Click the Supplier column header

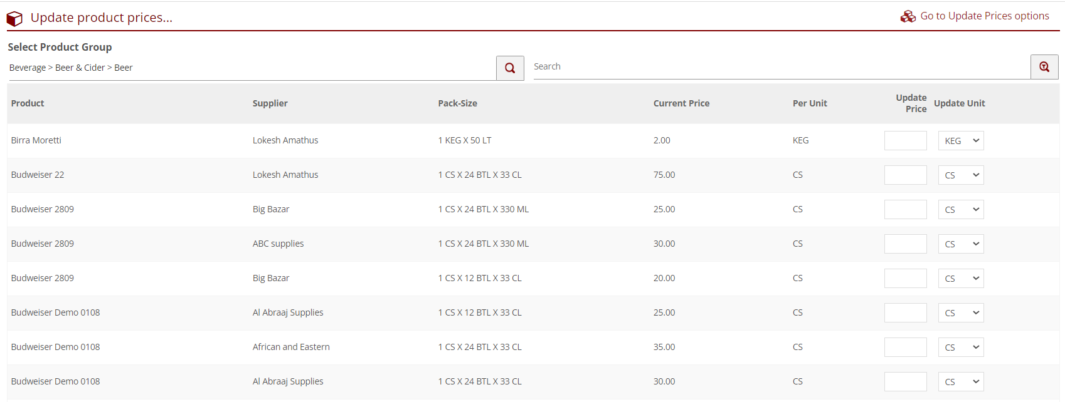pyautogui.click(x=270, y=103)
